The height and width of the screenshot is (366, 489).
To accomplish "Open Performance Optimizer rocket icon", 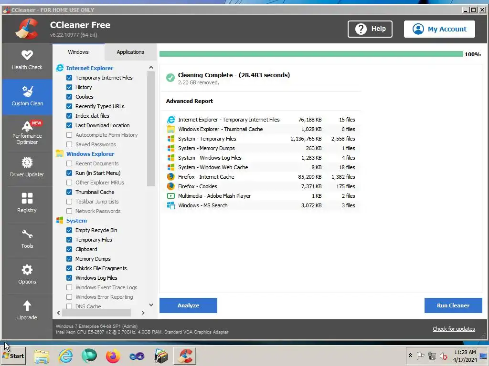I will point(27,126).
